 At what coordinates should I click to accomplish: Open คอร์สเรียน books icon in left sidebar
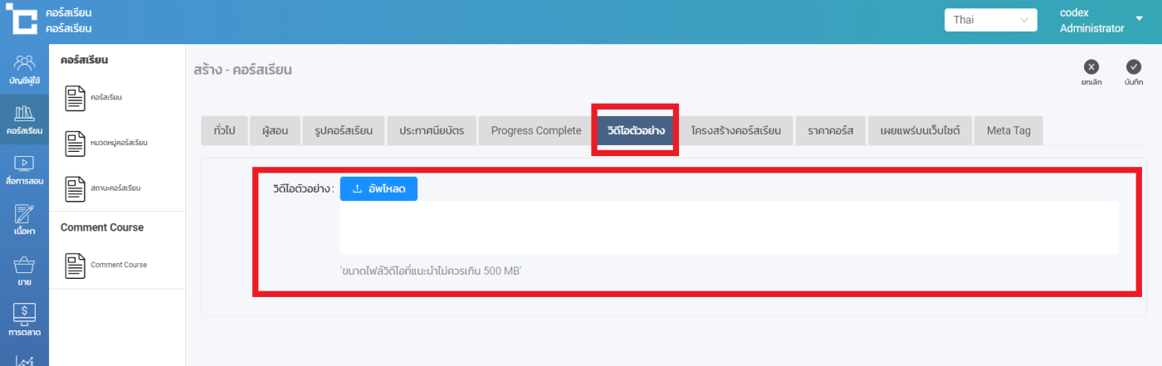pyautogui.click(x=24, y=115)
